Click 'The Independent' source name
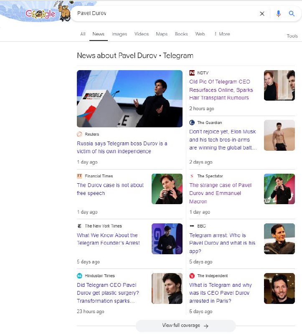Image resolution: width=302 pixels, height=334 pixels. tap(212, 276)
